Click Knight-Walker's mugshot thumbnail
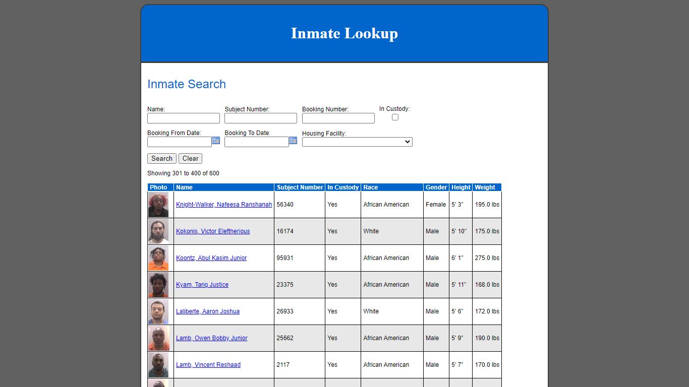Screen dimensions: 689x387 point(158,205)
